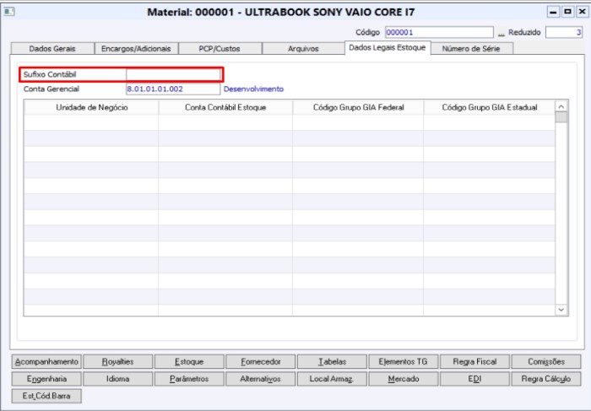
Task: Click the Comissões button
Action: click(546, 362)
